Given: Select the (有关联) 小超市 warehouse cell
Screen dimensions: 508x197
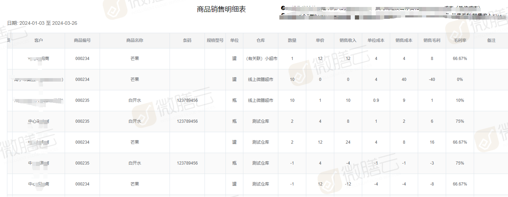Looking at the screenshot, I should point(262,59).
